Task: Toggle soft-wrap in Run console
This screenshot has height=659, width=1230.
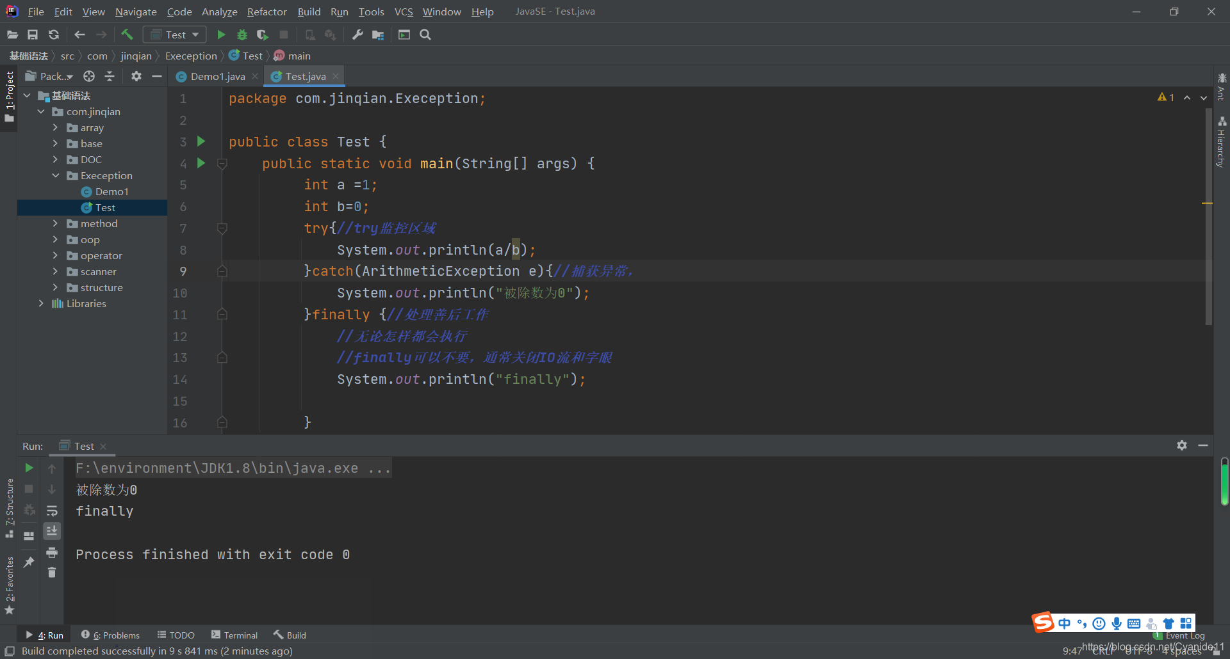Action: [x=52, y=511]
